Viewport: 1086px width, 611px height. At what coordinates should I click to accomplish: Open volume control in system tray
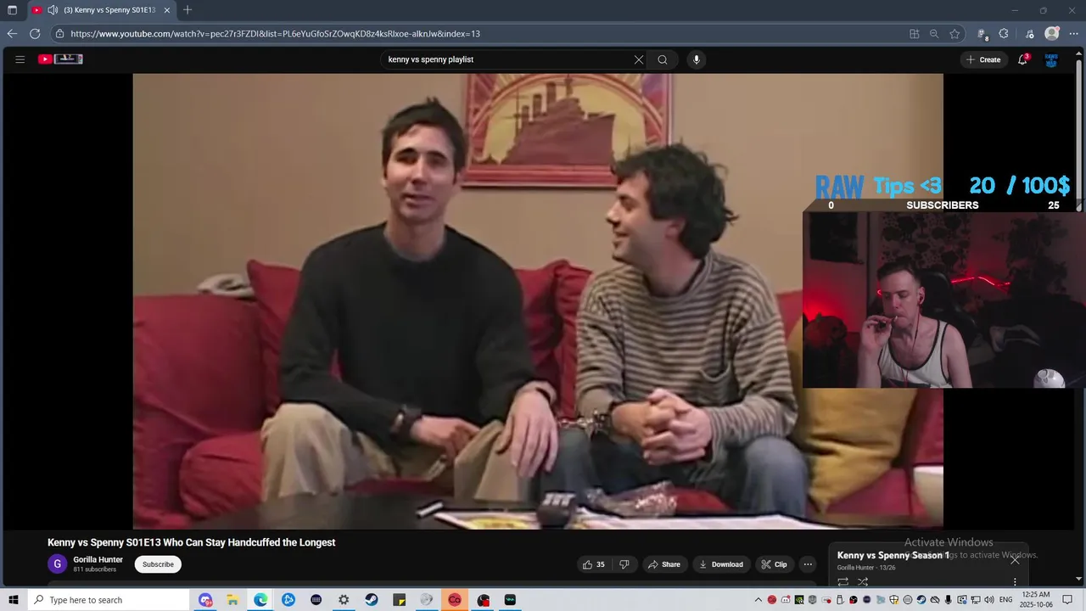[989, 600]
